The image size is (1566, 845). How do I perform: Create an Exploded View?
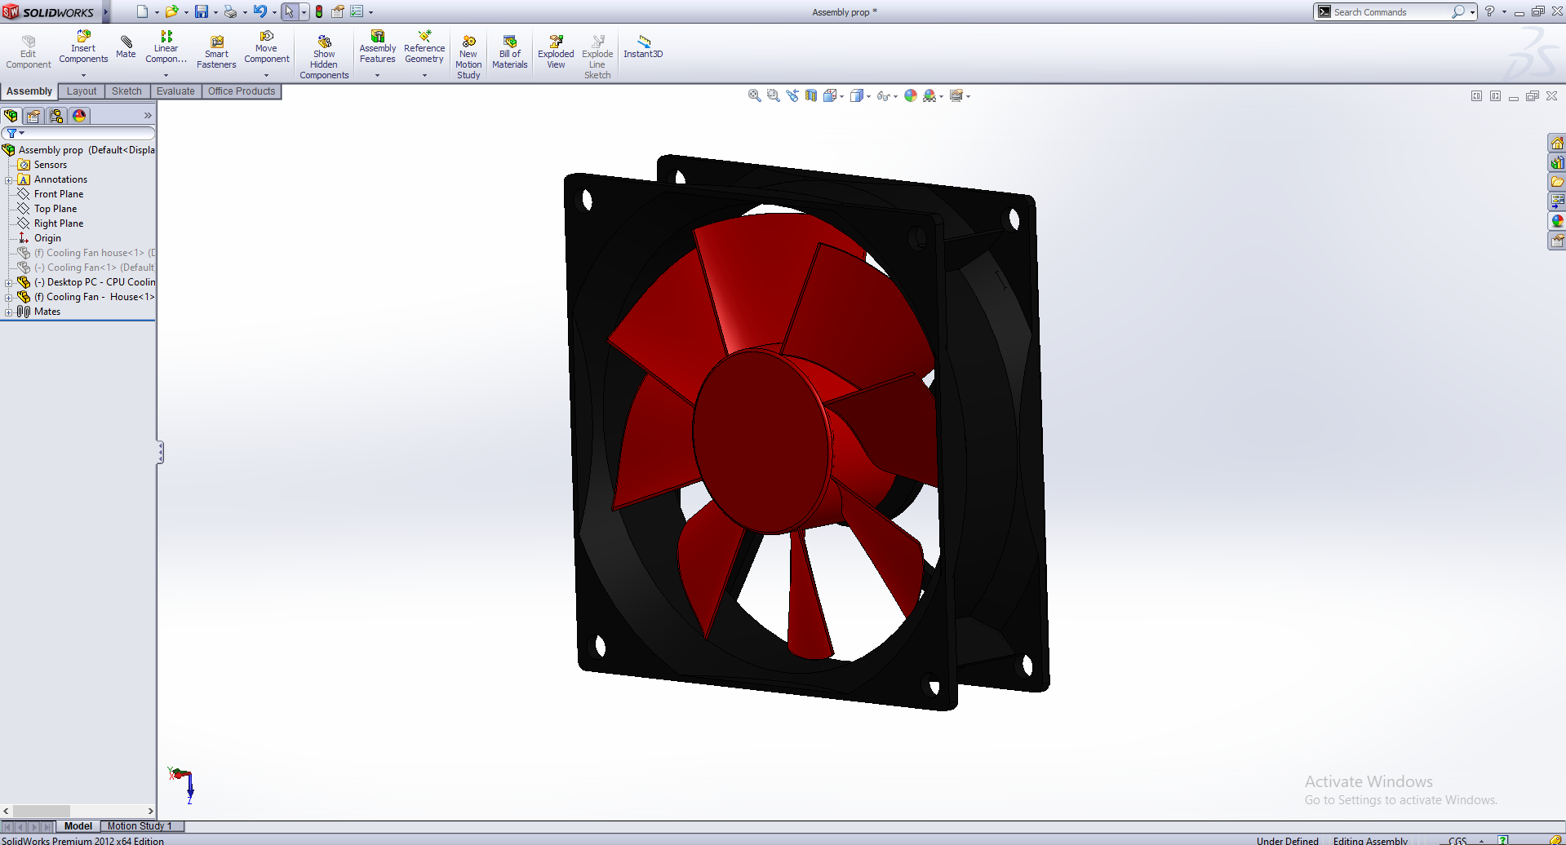coord(556,52)
